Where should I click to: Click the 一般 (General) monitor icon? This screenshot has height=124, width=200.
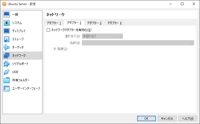6,14
